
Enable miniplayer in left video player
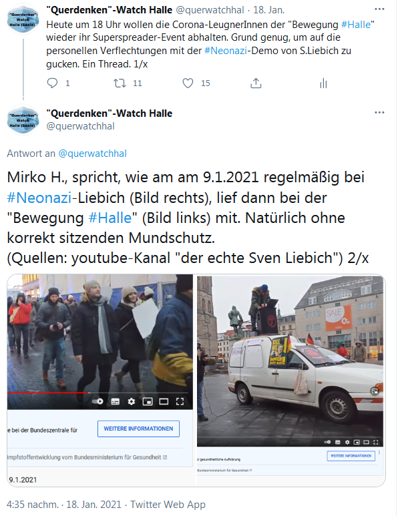[x=148, y=401]
